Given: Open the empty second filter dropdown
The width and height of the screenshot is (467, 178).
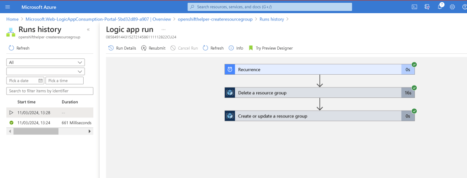Looking at the screenshot, I should pos(46,71).
